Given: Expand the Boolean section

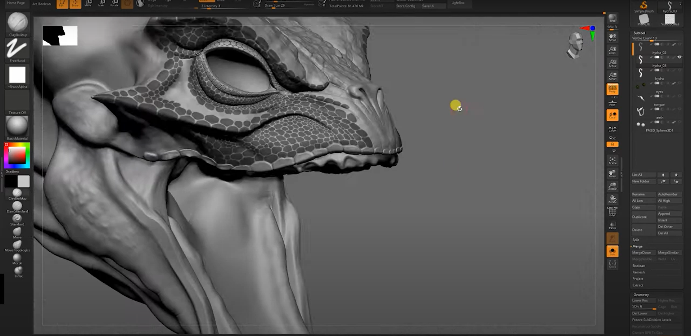Looking at the screenshot, I should [638, 266].
